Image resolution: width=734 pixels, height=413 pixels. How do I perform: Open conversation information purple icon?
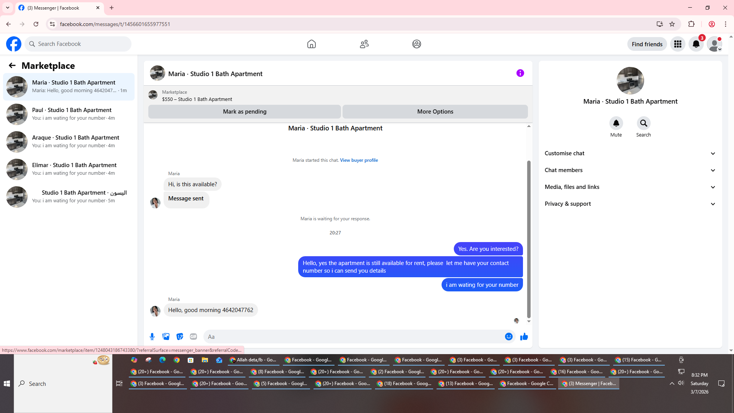[x=520, y=73]
